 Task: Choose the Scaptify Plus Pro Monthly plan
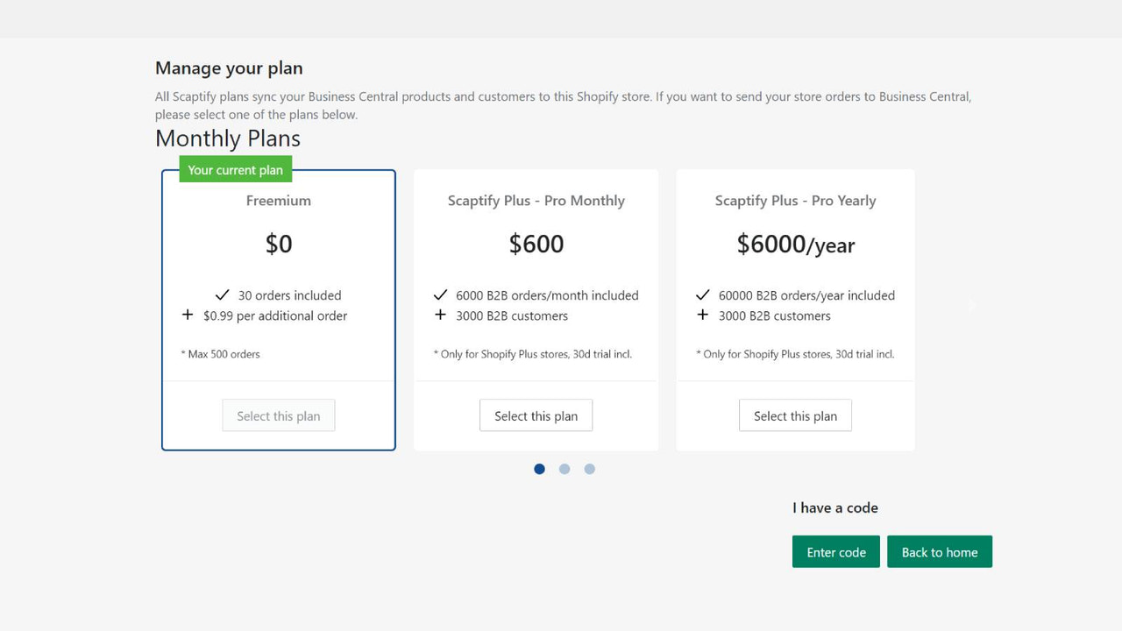pyautogui.click(x=536, y=415)
